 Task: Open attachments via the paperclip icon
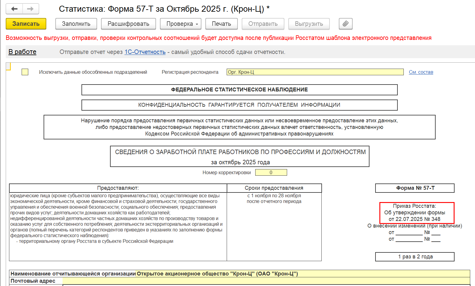(345, 24)
